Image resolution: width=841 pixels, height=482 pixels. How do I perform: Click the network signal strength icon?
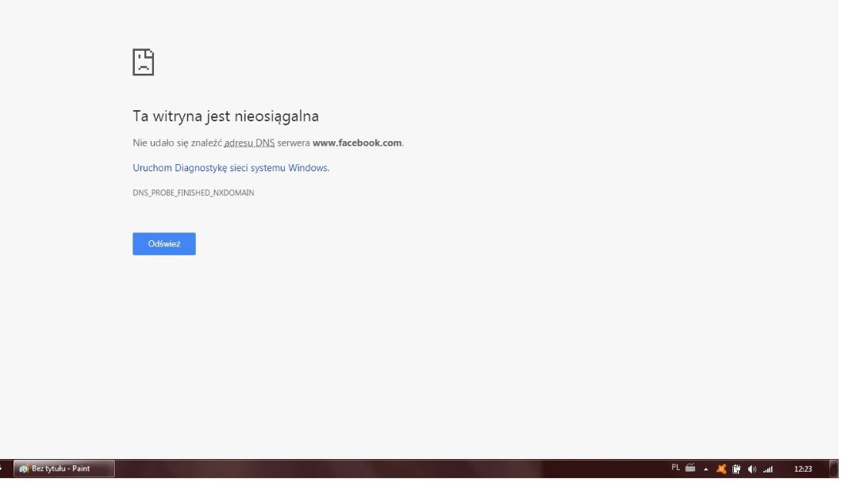click(767, 469)
